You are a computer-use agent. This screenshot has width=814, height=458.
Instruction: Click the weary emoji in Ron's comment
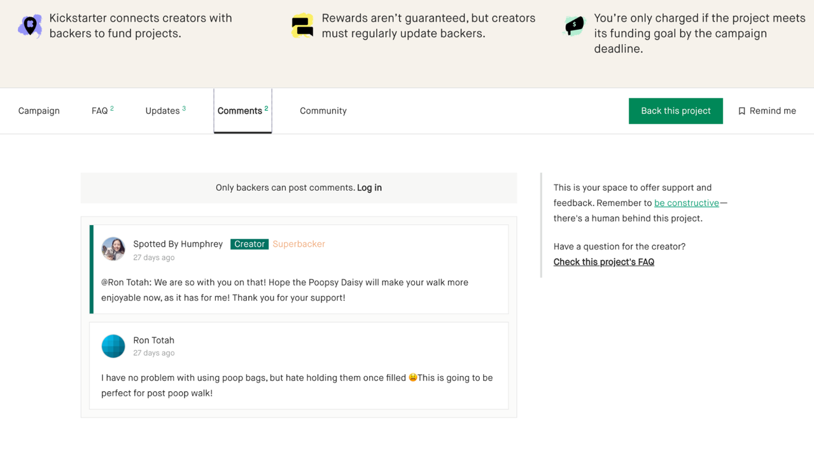pyautogui.click(x=413, y=378)
